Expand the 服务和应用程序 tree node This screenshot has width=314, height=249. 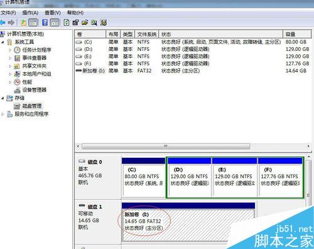pyautogui.click(x=3, y=114)
